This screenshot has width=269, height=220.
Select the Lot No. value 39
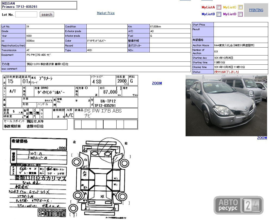tap(28, 26)
